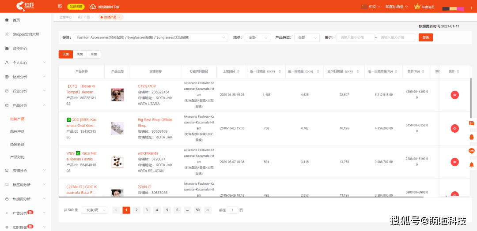Click the browser plugin download cloud icon
The height and width of the screenshot is (231, 477).
click(93, 7)
